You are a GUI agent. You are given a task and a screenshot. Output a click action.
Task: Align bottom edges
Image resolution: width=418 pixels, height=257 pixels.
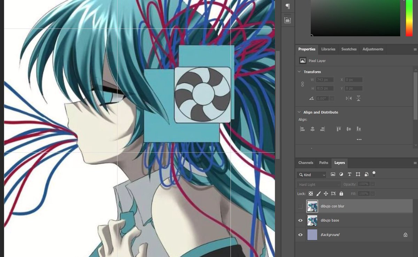[358, 129]
